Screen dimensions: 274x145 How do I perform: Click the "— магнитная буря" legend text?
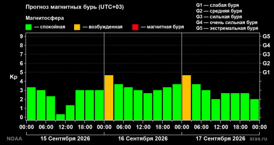point(162,27)
